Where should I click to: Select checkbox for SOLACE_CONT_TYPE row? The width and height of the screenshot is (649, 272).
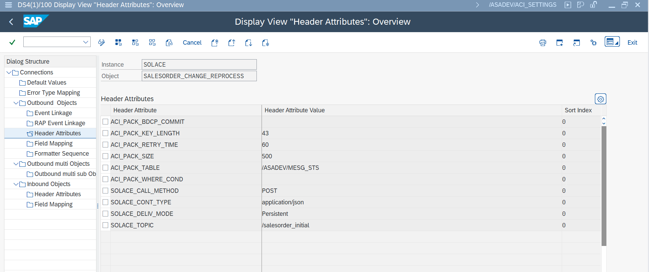coord(106,202)
